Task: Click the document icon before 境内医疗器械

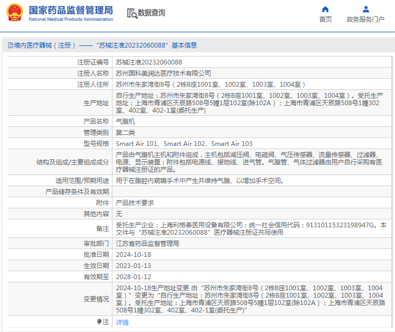Action: [x=11, y=45]
